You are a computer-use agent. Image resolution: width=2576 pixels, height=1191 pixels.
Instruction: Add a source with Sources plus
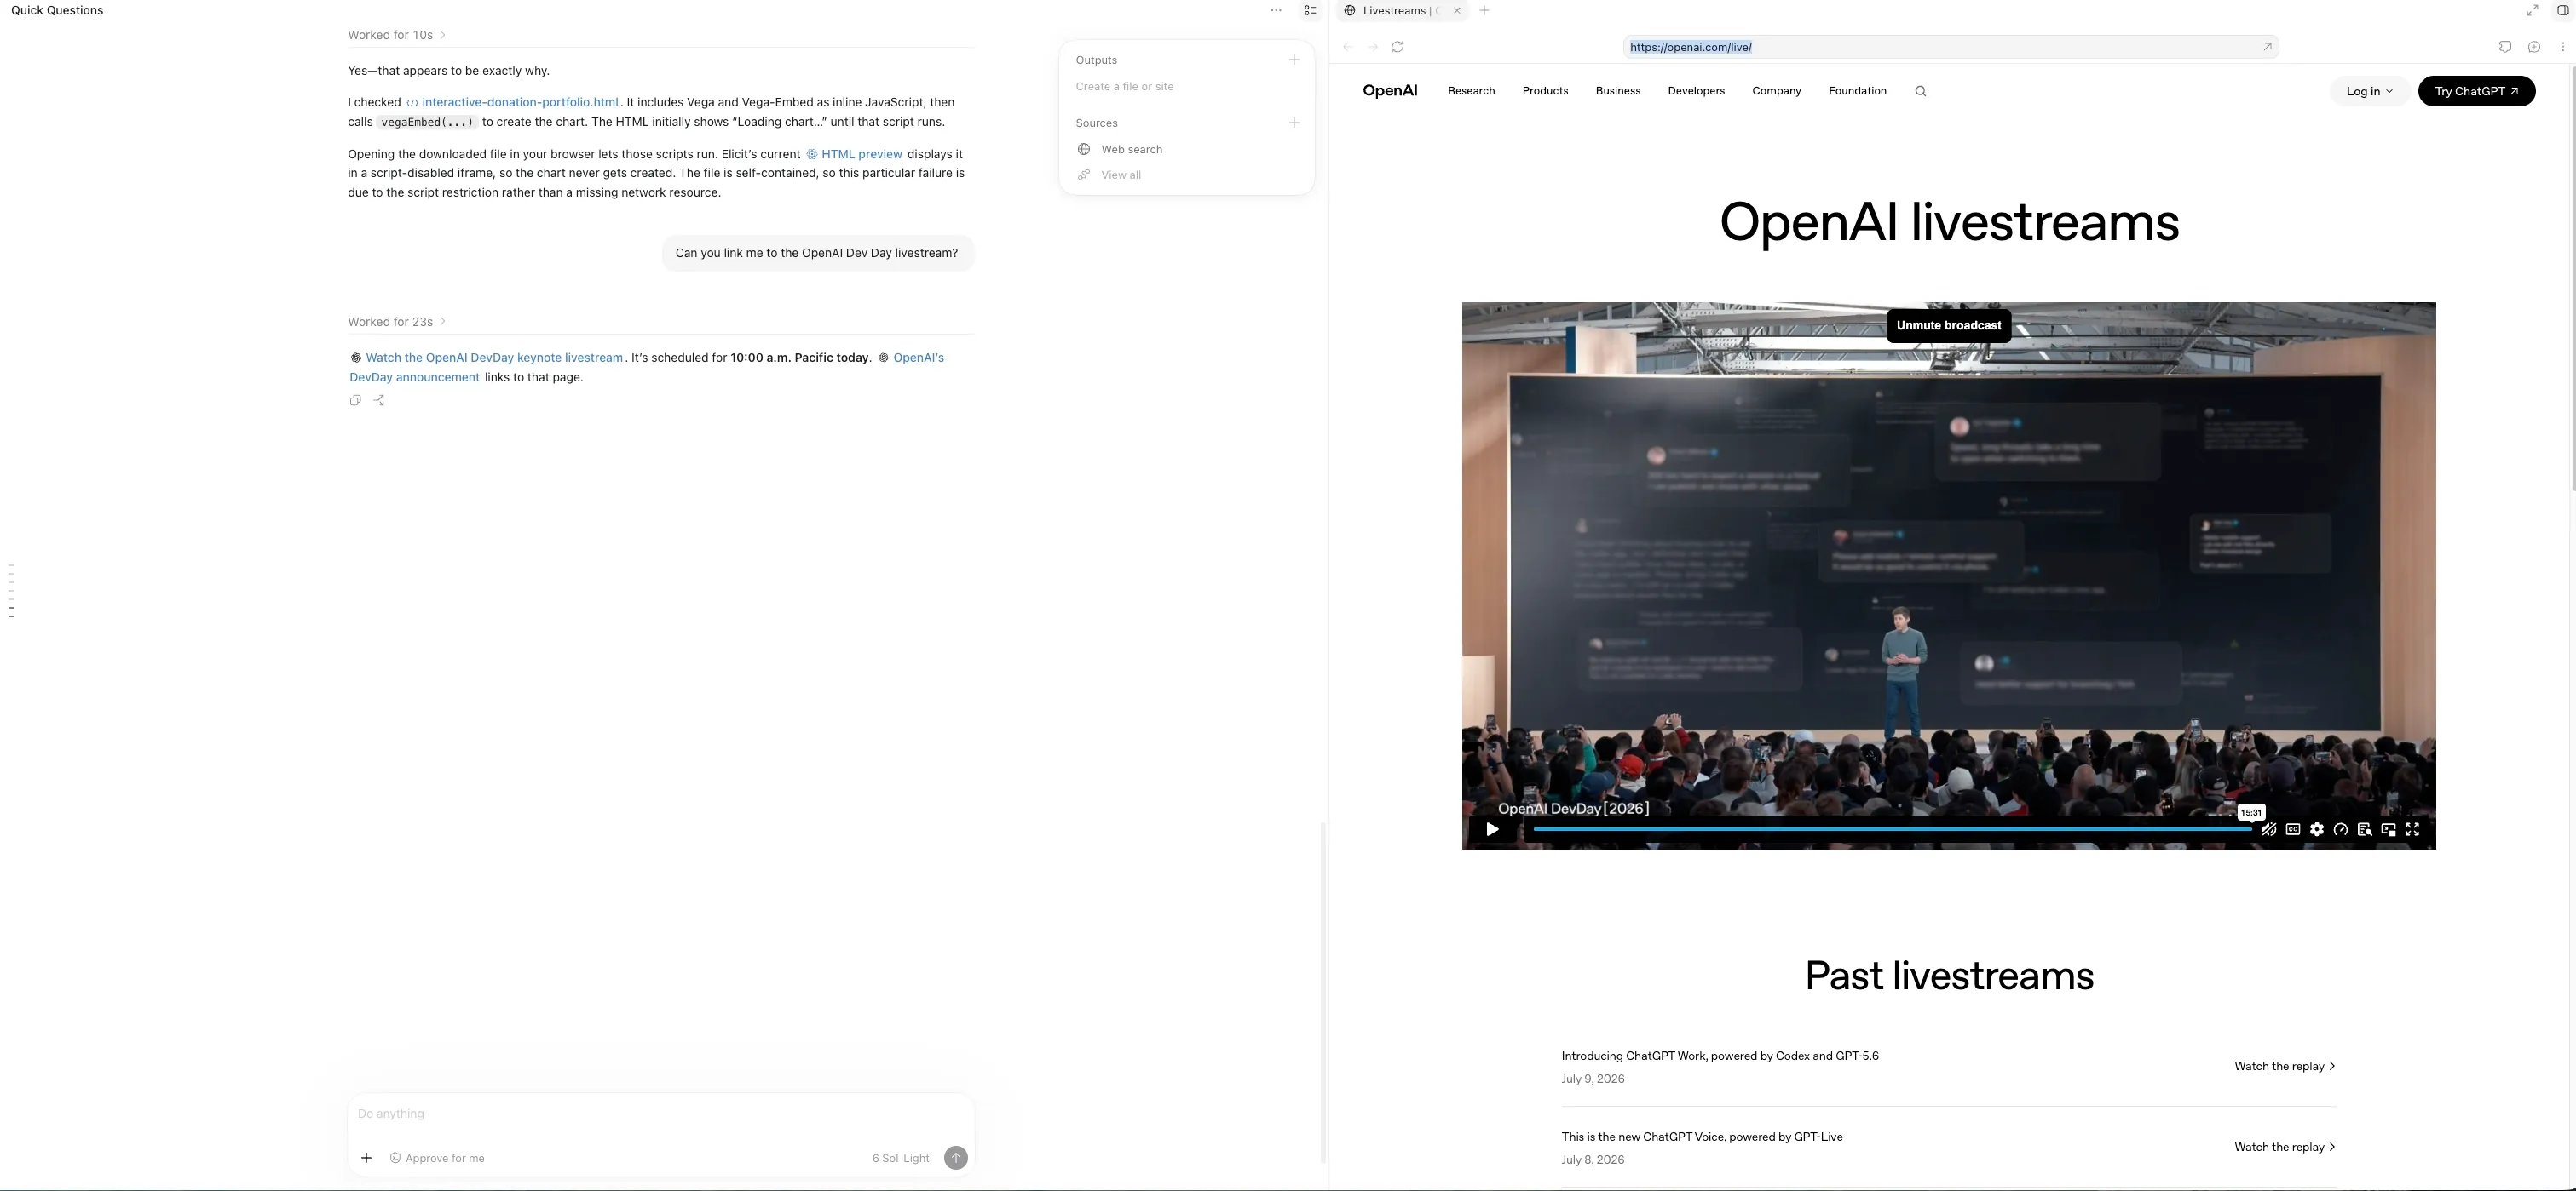[x=1294, y=123]
